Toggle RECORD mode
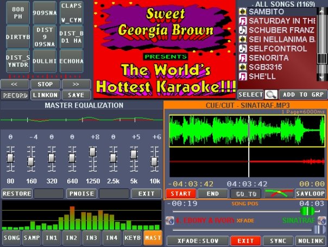Image resolution: width=328 pixels, height=247 pixels. [x=15, y=95]
